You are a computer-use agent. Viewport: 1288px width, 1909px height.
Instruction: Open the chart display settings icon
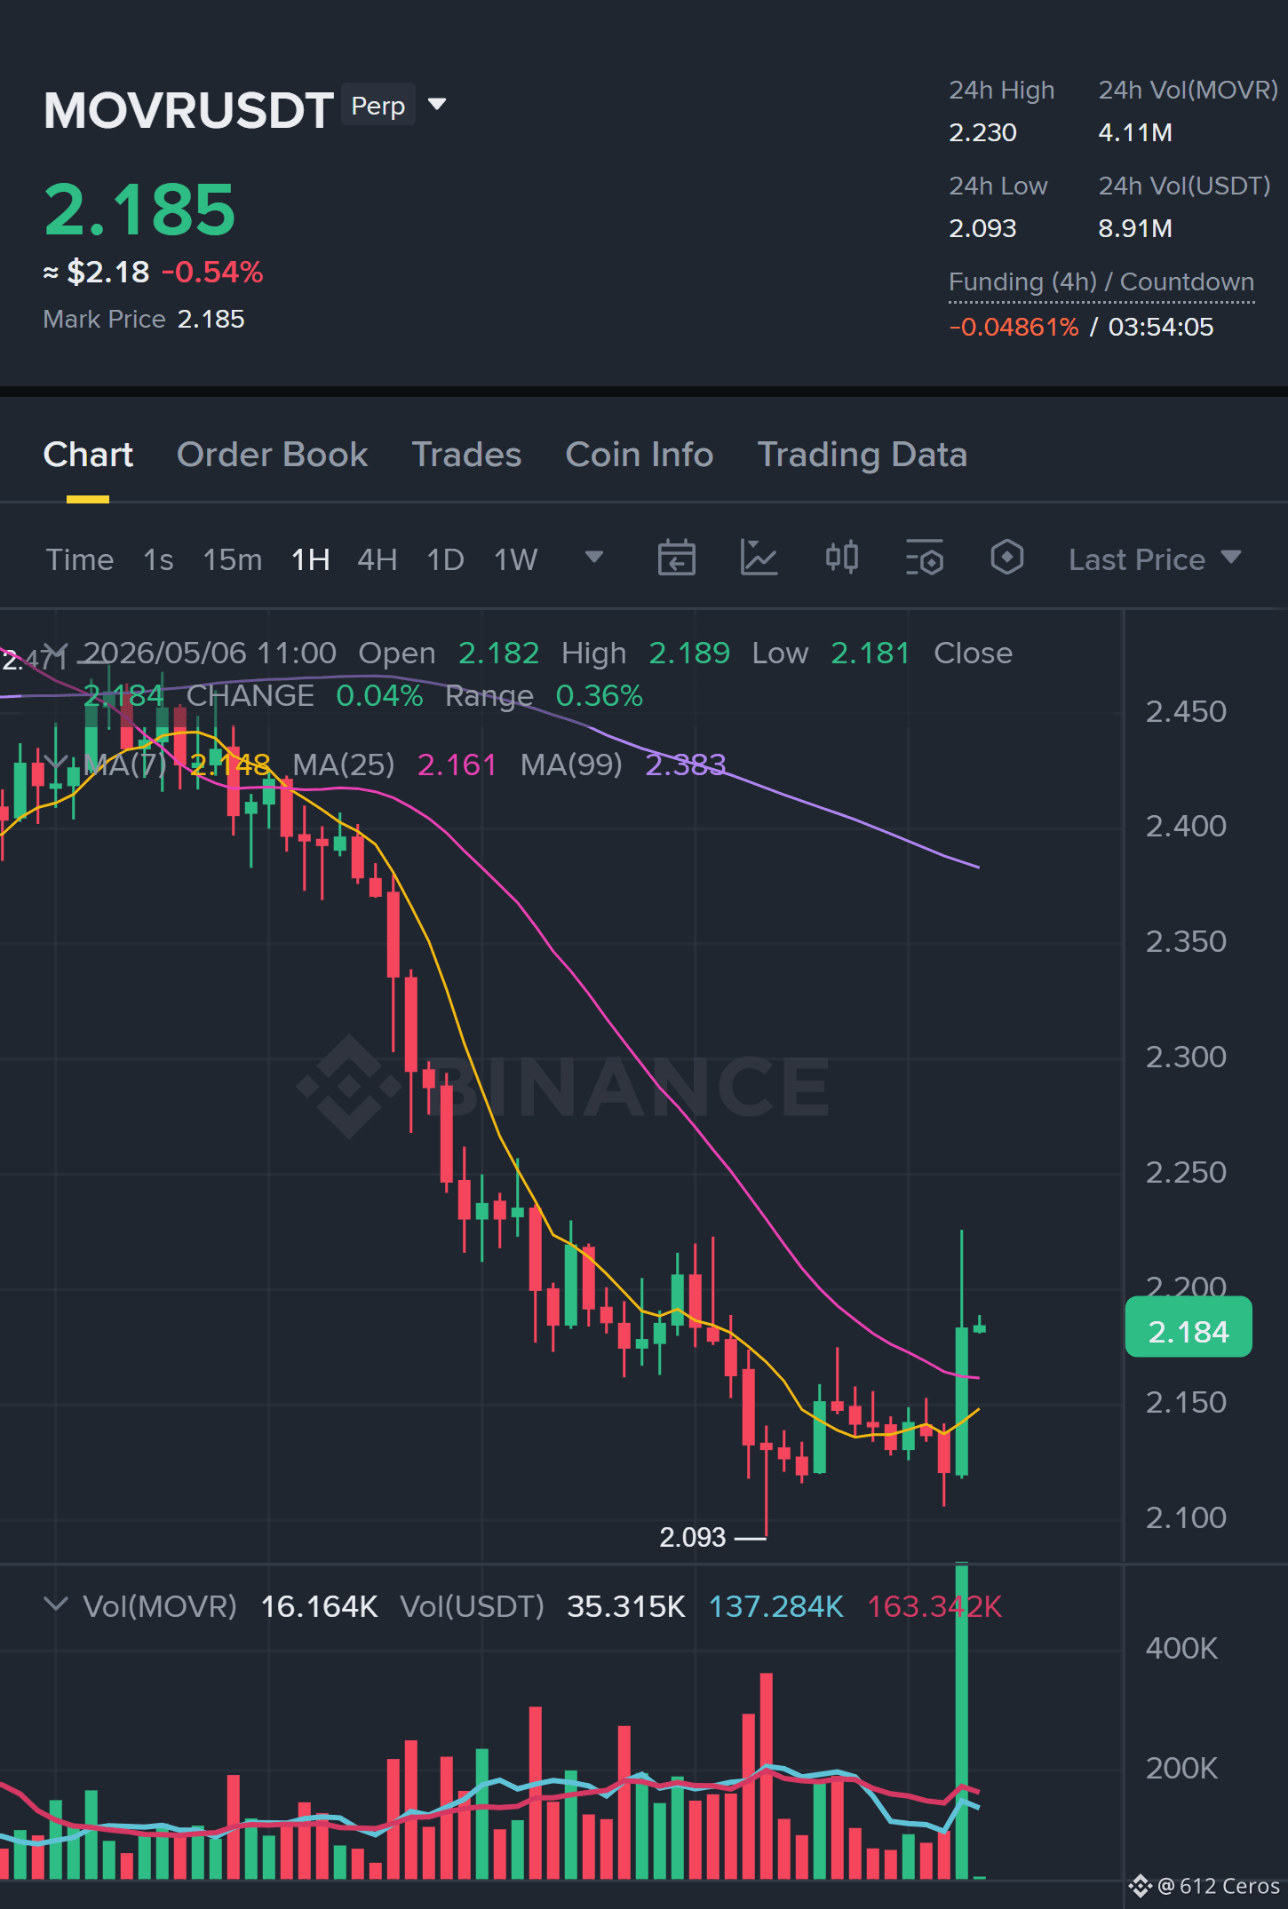point(924,558)
